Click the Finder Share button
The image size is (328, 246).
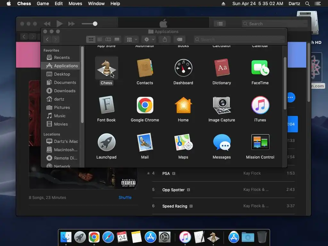[x=165, y=39]
